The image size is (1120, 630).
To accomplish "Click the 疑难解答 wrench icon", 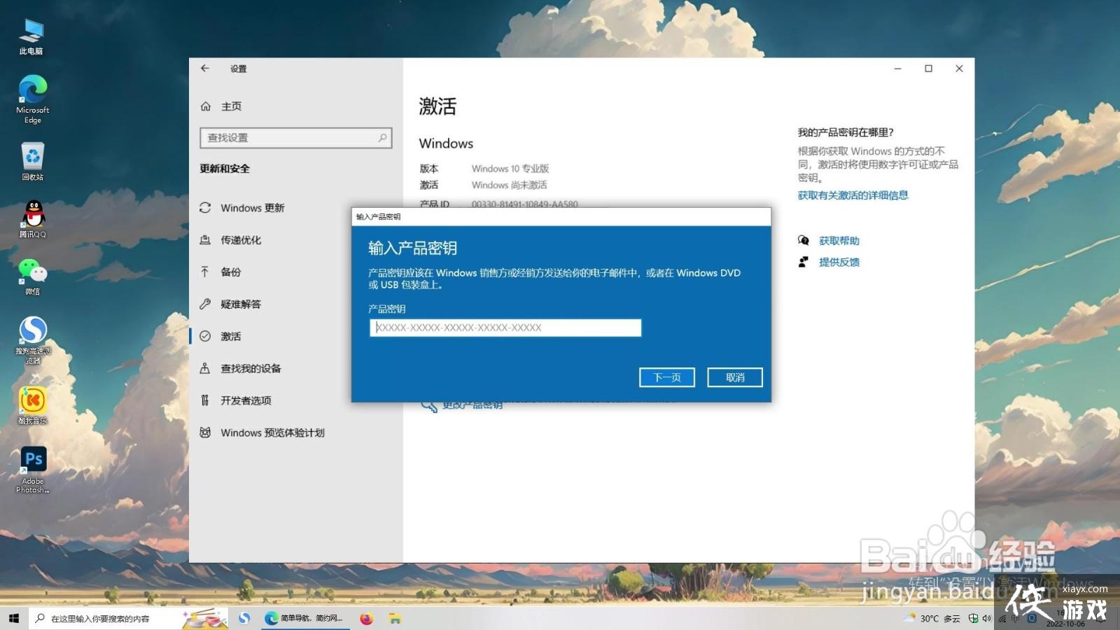I will [x=205, y=304].
